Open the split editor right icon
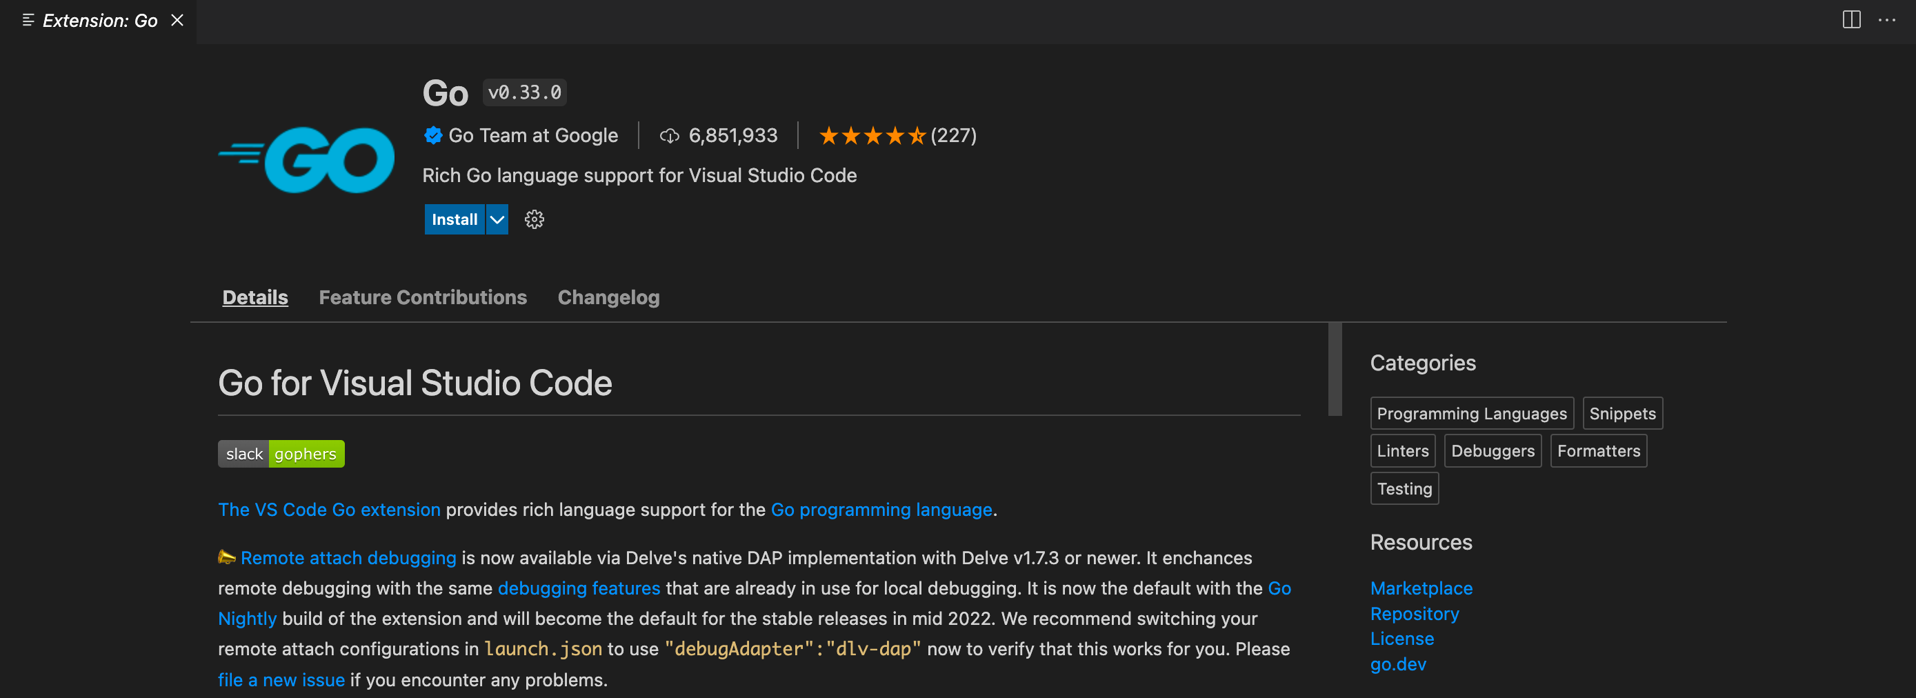The width and height of the screenshot is (1916, 698). (x=1850, y=20)
